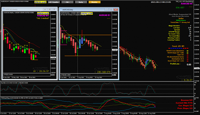Select the Profit/Loss value 0.00

pos(189,65)
